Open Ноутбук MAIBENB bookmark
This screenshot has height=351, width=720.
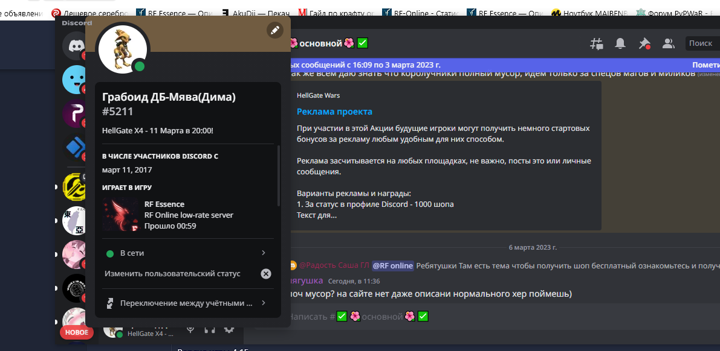click(590, 14)
